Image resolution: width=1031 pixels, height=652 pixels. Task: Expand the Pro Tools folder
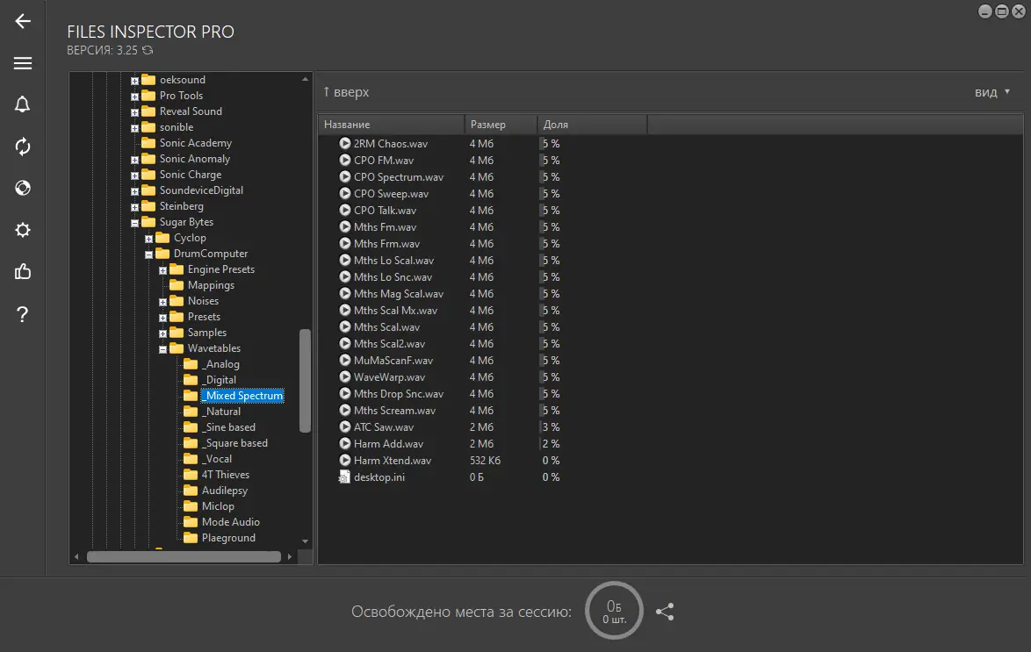pyautogui.click(x=134, y=97)
